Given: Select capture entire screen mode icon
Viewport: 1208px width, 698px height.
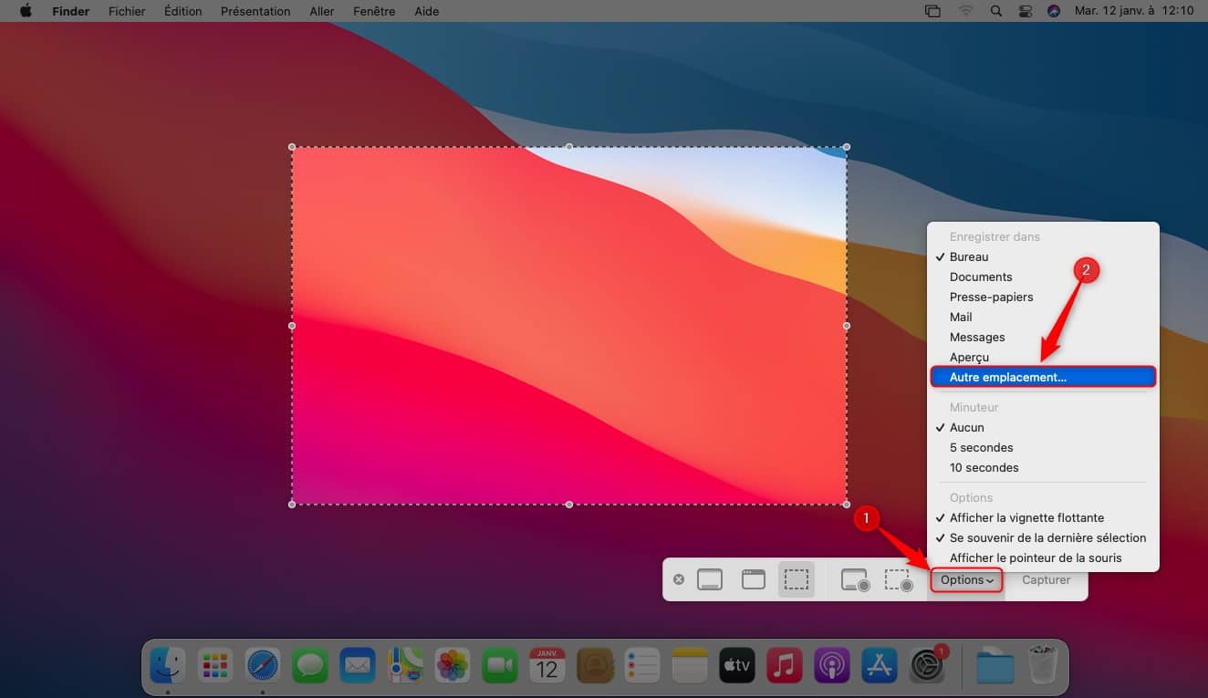Looking at the screenshot, I should pos(710,579).
